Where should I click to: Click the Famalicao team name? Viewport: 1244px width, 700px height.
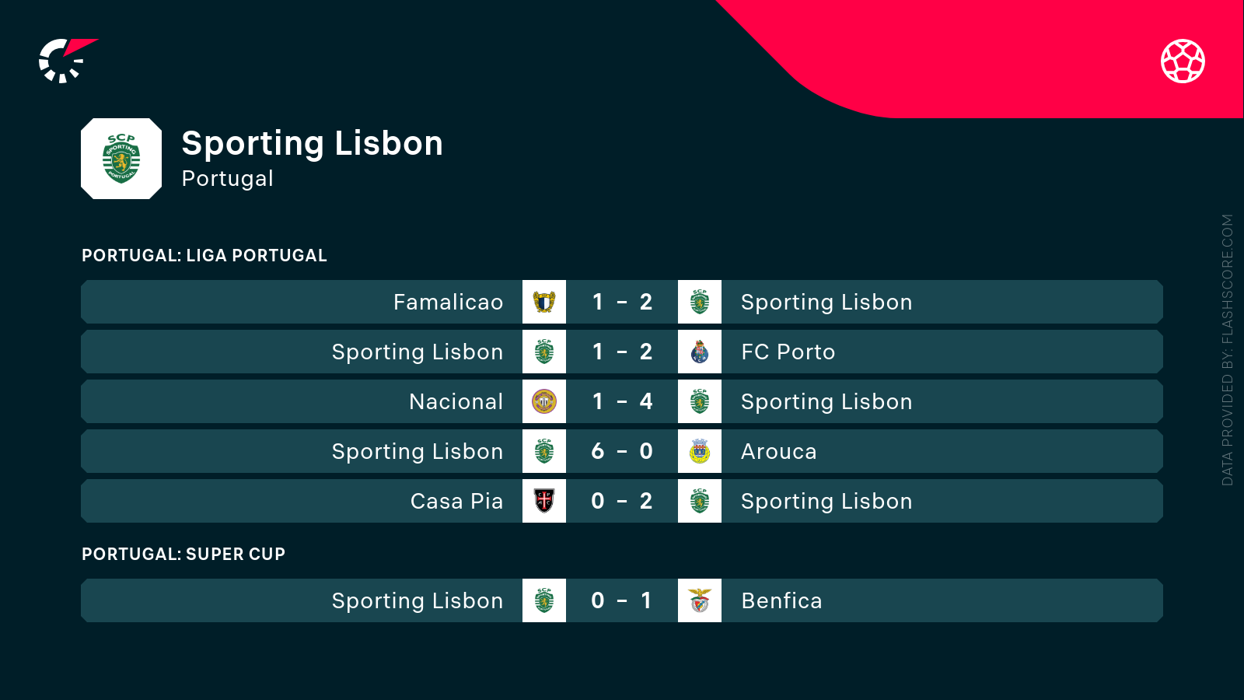448,302
